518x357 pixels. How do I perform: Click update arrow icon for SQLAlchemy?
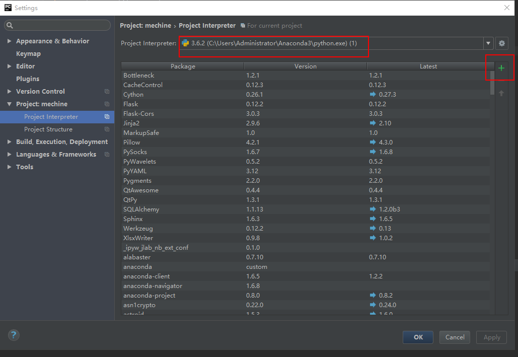pyautogui.click(x=373, y=209)
